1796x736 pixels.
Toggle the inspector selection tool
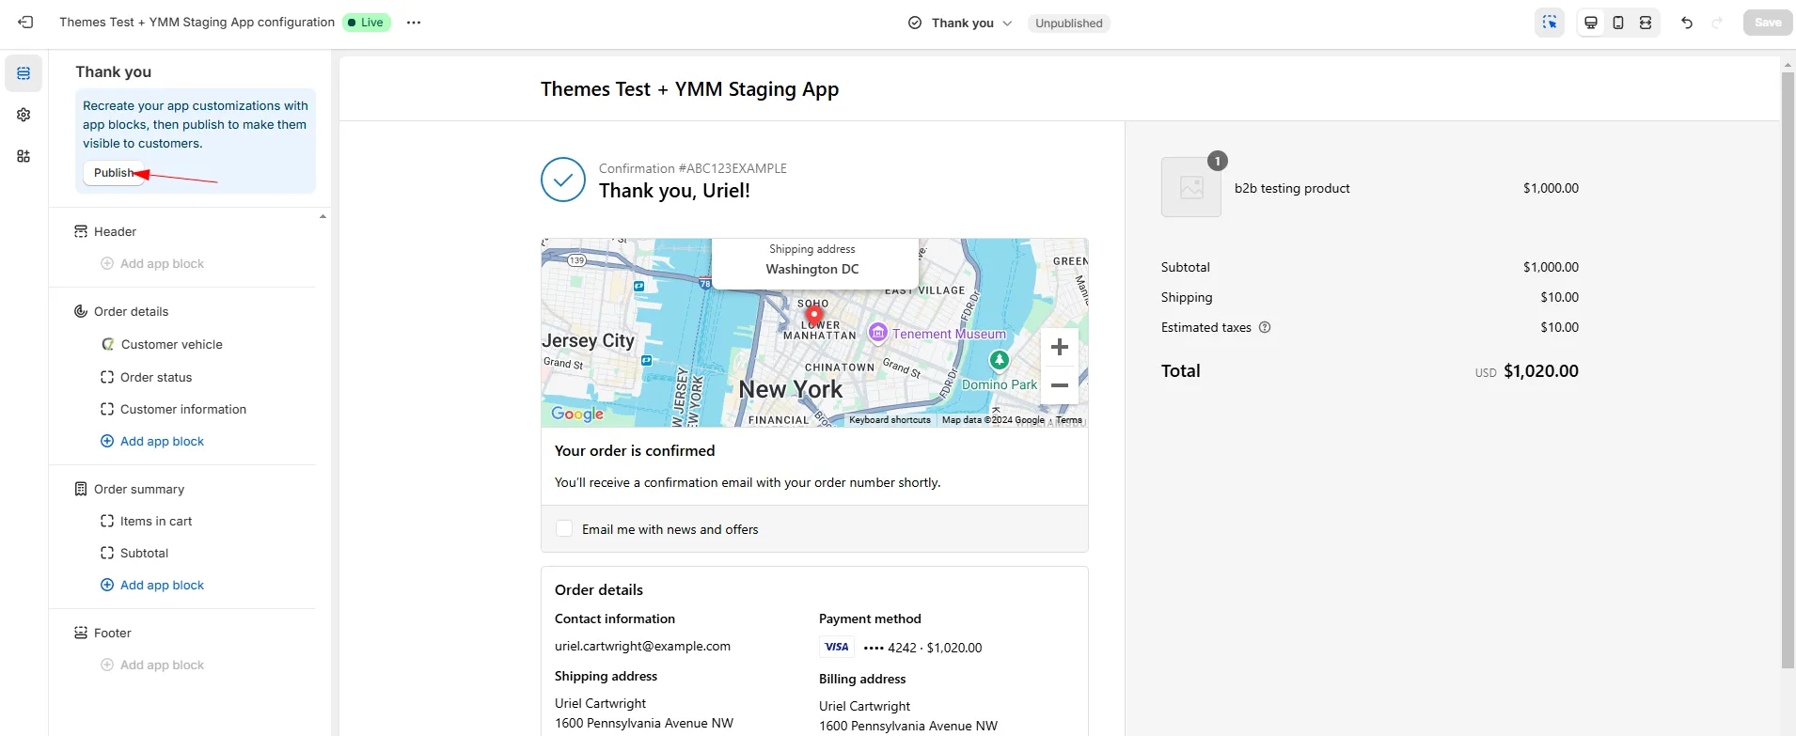1550,23
